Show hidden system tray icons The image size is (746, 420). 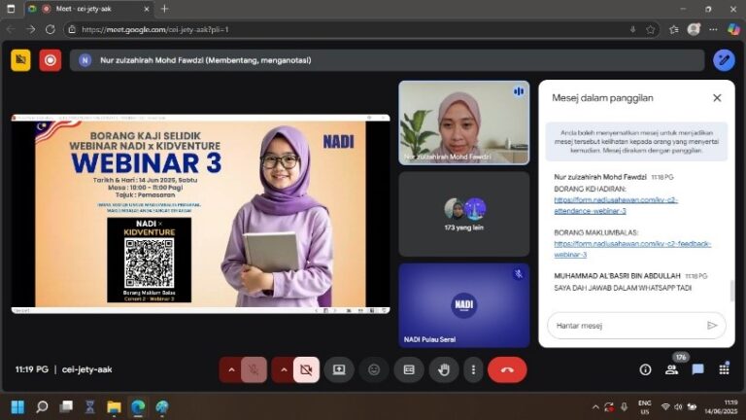[595, 407]
